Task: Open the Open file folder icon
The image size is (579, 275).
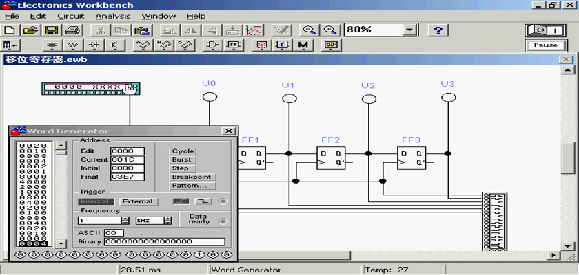Action: [x=30, y=30]
